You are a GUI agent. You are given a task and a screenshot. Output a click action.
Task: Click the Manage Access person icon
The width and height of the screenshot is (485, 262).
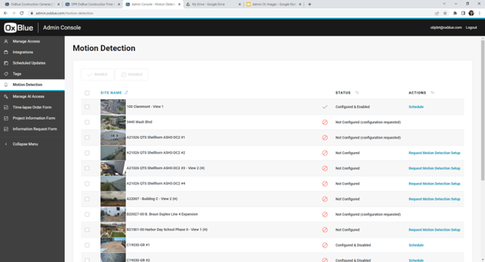pos(6,42)
